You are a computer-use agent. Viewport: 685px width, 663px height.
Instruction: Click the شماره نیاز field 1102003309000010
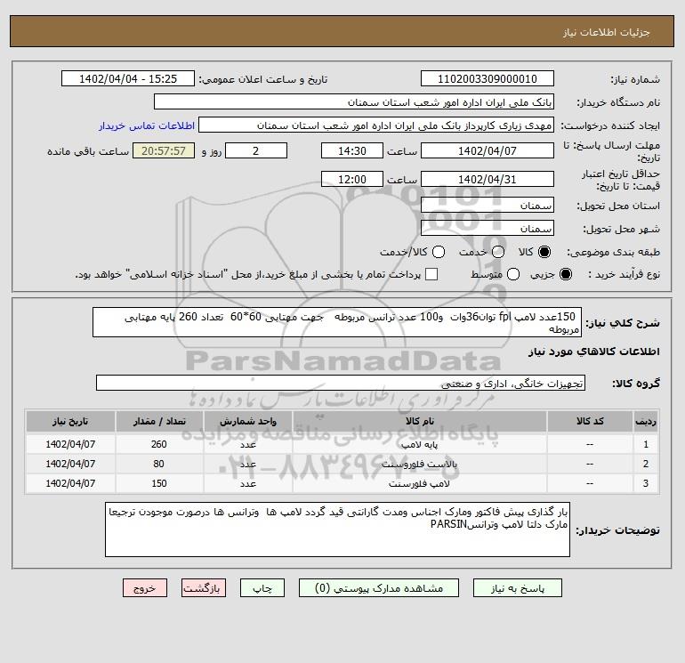488,78
